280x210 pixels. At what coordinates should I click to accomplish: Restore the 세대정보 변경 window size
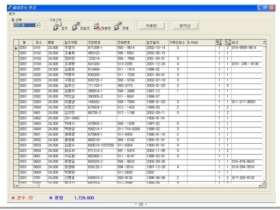[x=266, y=8]
